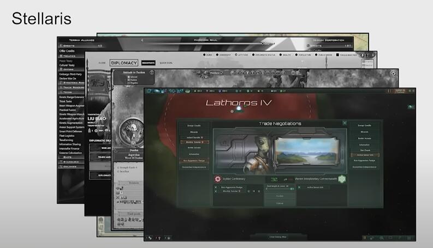Select Think Tanks tech entry

pos(66,101)
